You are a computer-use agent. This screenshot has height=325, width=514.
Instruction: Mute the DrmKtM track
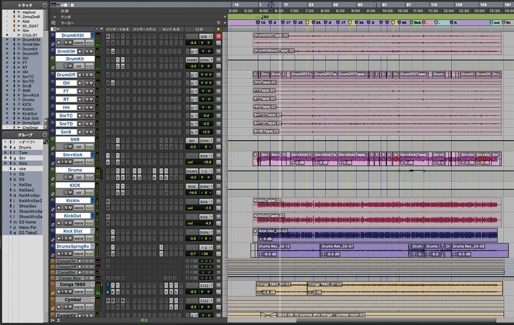click(x=90, y=51)
